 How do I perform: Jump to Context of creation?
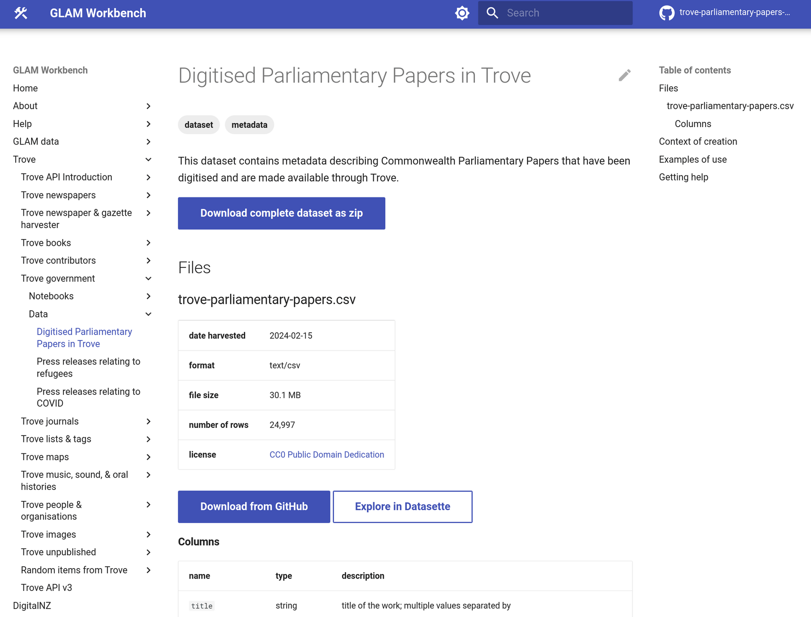(x=698, y=142)
